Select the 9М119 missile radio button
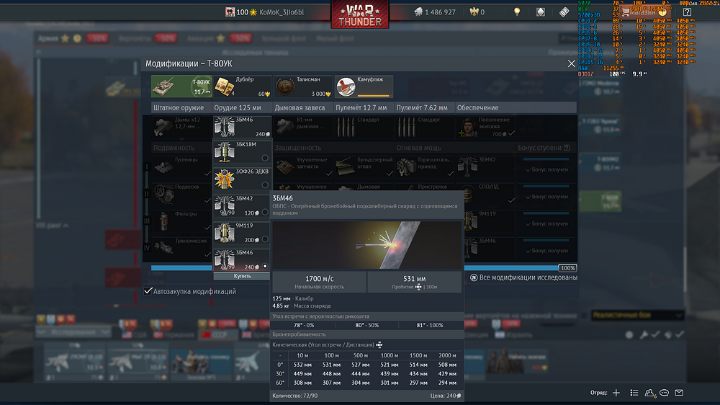Image resolution: width=720 pixels, height=405 pixels. point(265,239)
